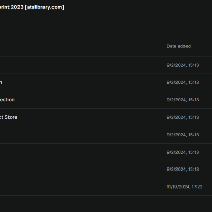
Task: Click the date 11/19/2024, 17:23
Action: [x=184, y=187]
